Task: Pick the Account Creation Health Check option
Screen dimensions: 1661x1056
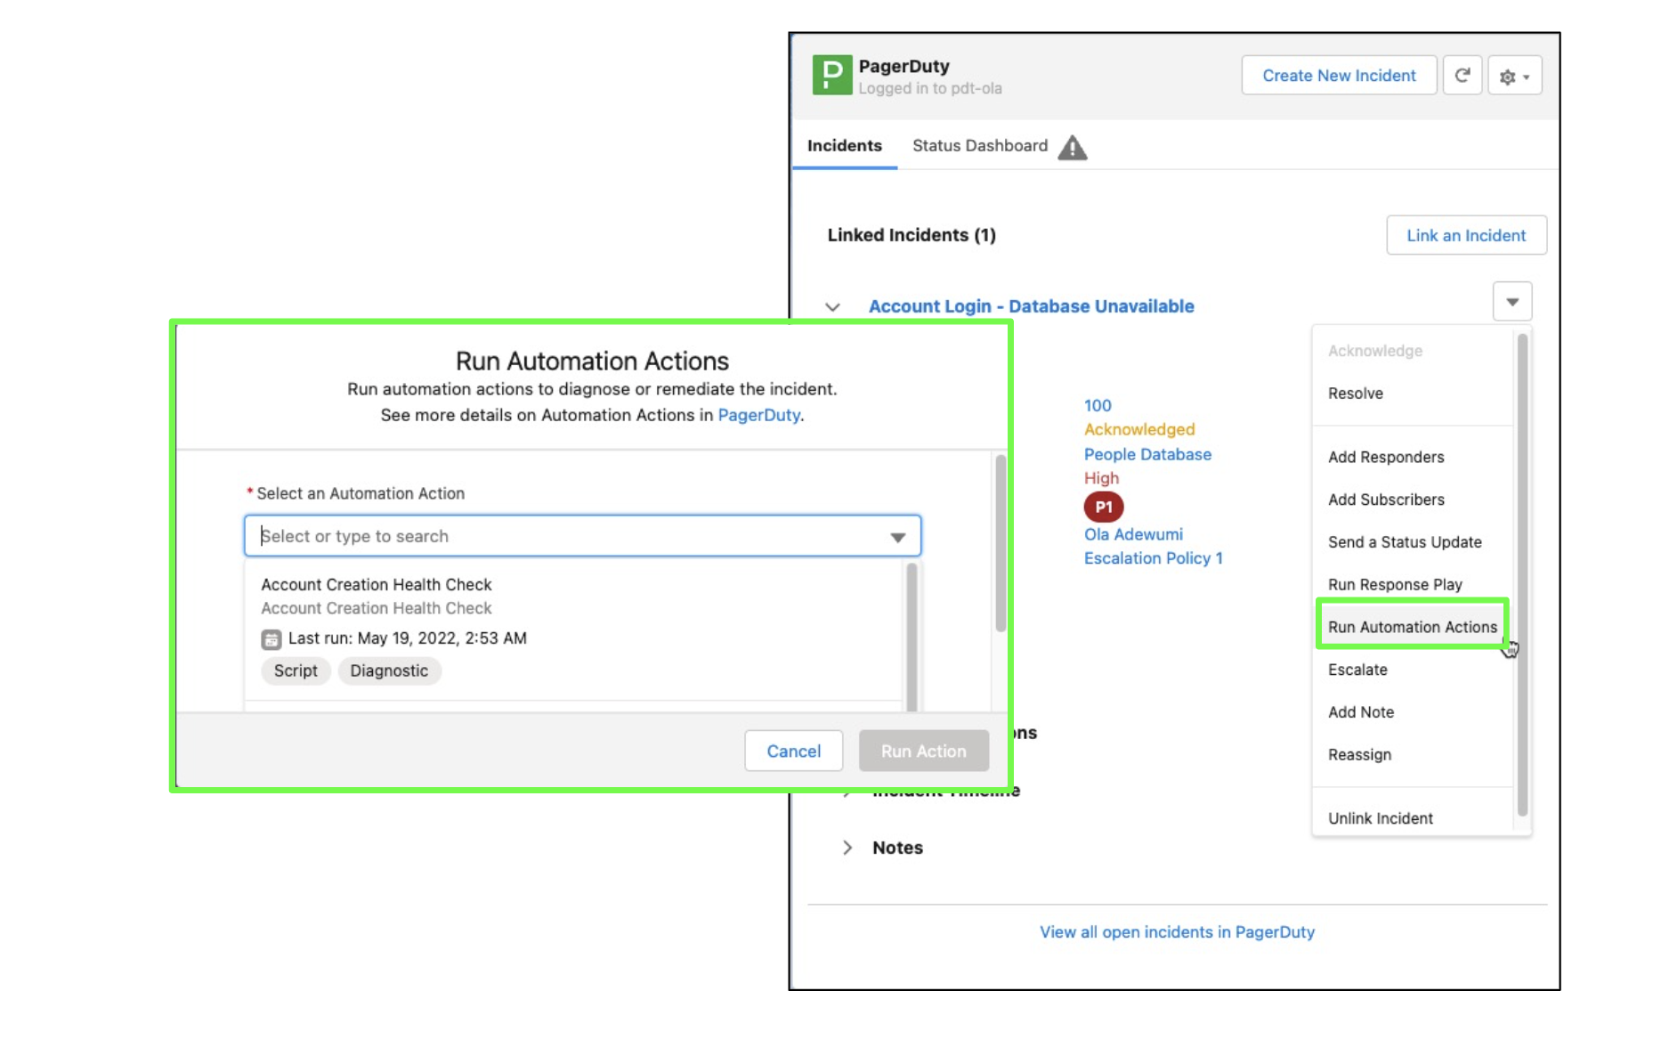Action: [377, 585]
